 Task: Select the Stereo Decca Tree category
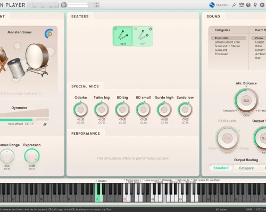click(227, 42)
